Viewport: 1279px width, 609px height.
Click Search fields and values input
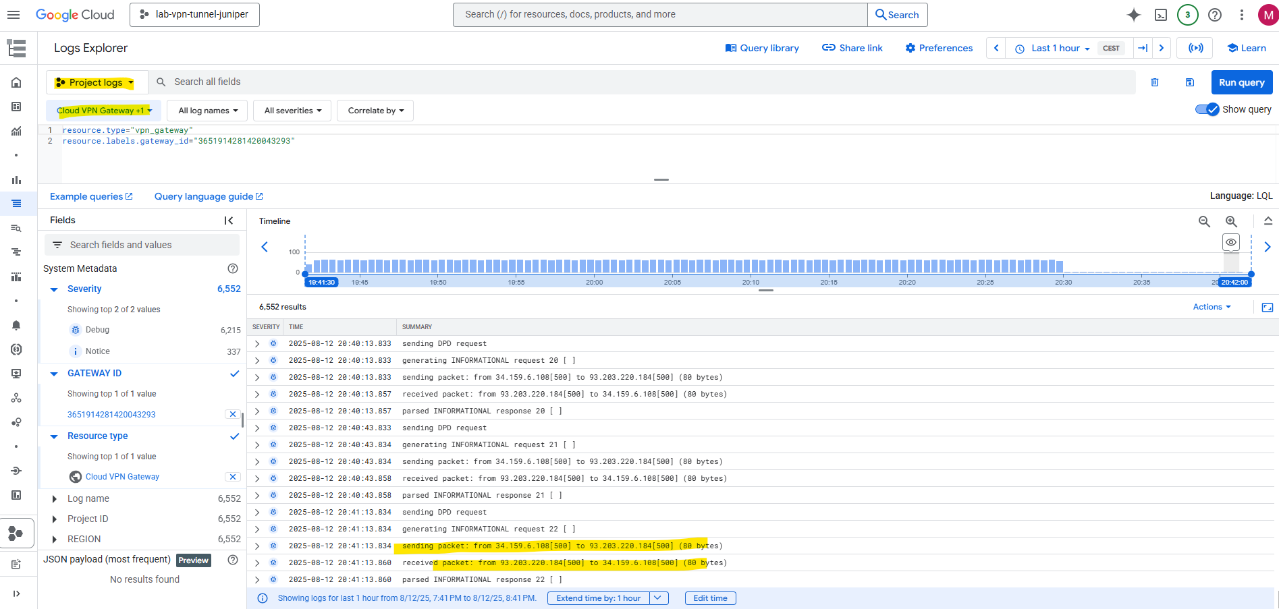pos(142,245)
